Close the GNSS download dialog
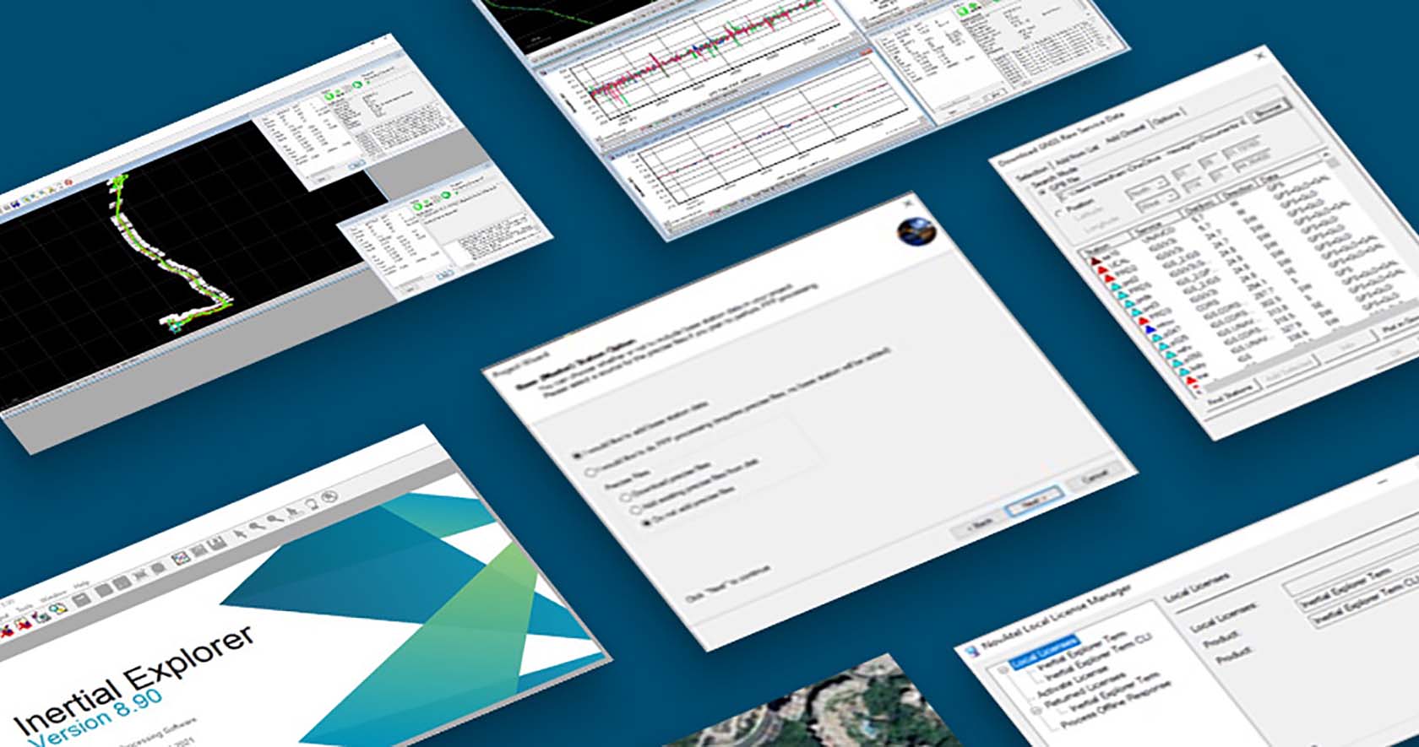The image size is (1419, 747). 1262,56
